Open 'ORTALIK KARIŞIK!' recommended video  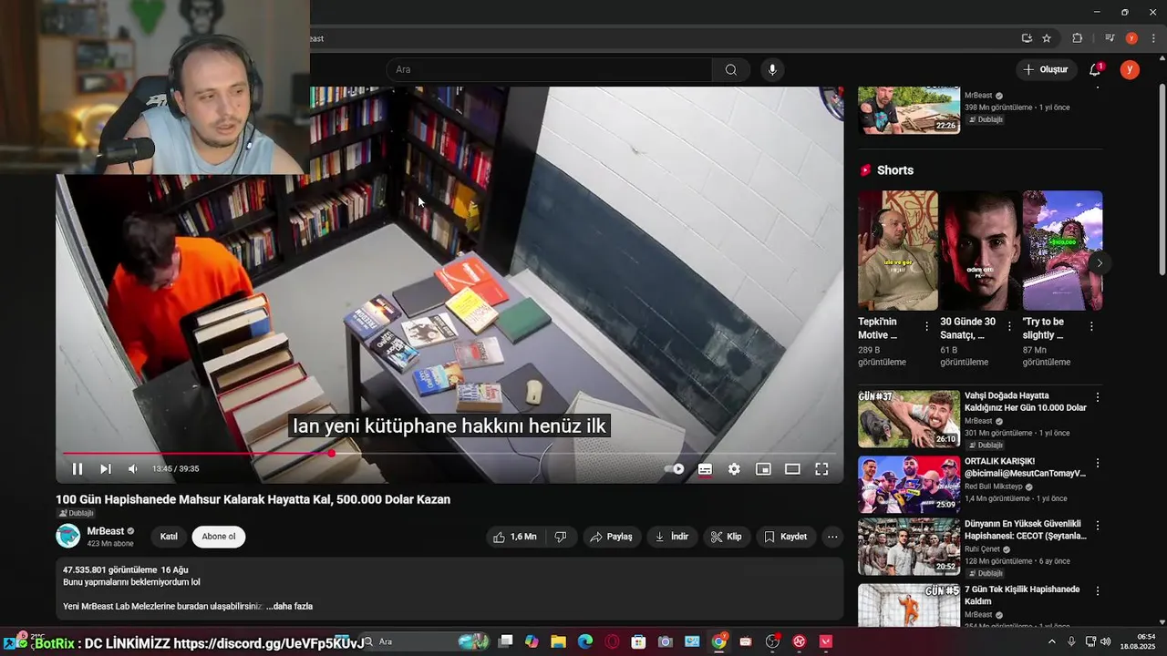point(1025,467)
